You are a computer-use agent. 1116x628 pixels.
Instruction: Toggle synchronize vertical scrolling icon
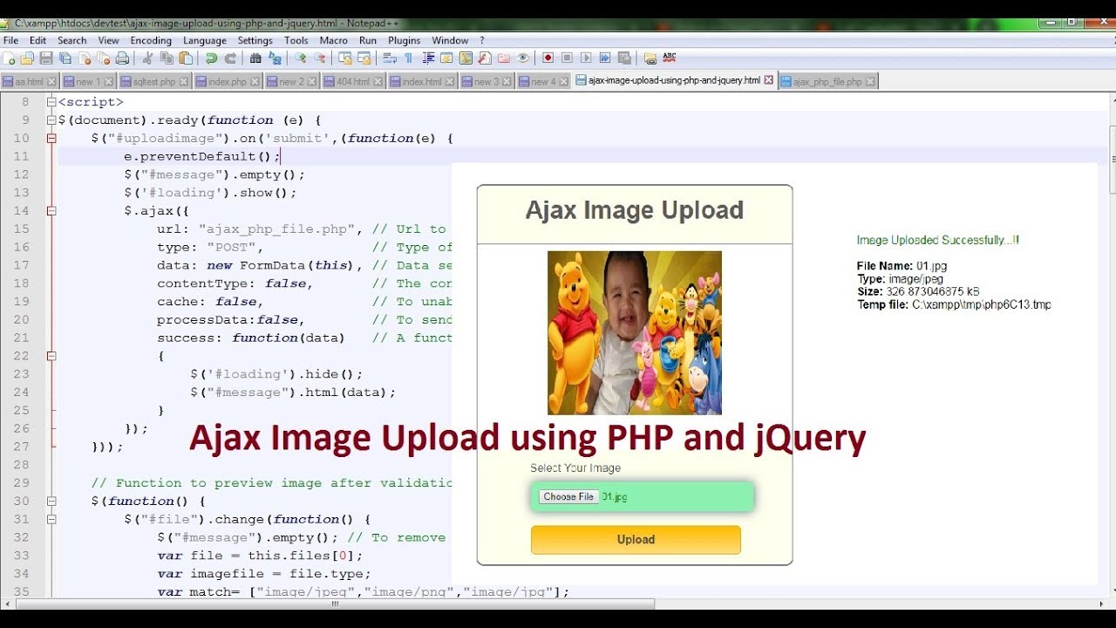click(344, 58)
